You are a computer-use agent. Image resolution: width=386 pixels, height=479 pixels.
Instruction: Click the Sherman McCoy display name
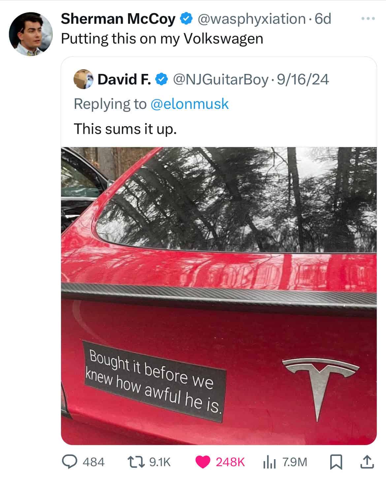(118, 19)
